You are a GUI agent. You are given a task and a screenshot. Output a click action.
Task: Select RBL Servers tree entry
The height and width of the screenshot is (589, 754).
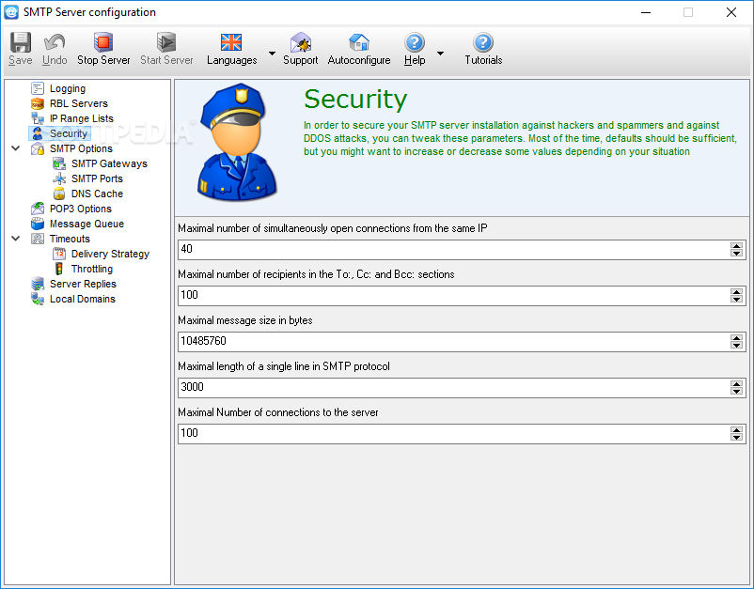[79, 103]
